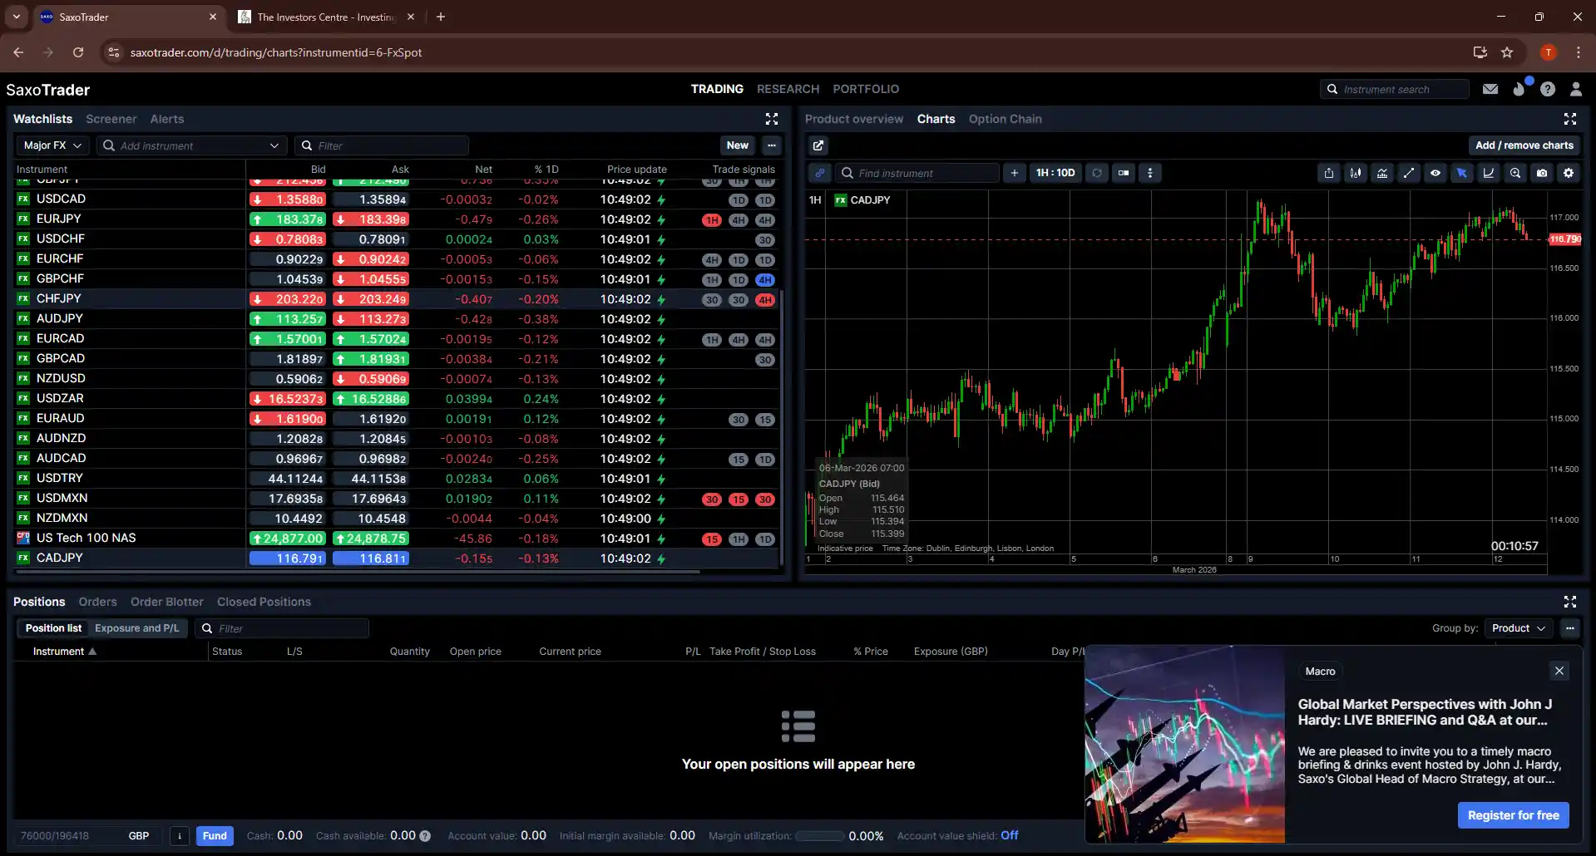Click Add / remove charts button
This screenshot has height=856, width=1596.
click(x=1524, y=145)
